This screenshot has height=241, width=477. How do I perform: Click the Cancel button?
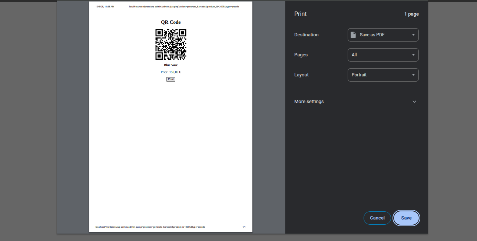377,218
